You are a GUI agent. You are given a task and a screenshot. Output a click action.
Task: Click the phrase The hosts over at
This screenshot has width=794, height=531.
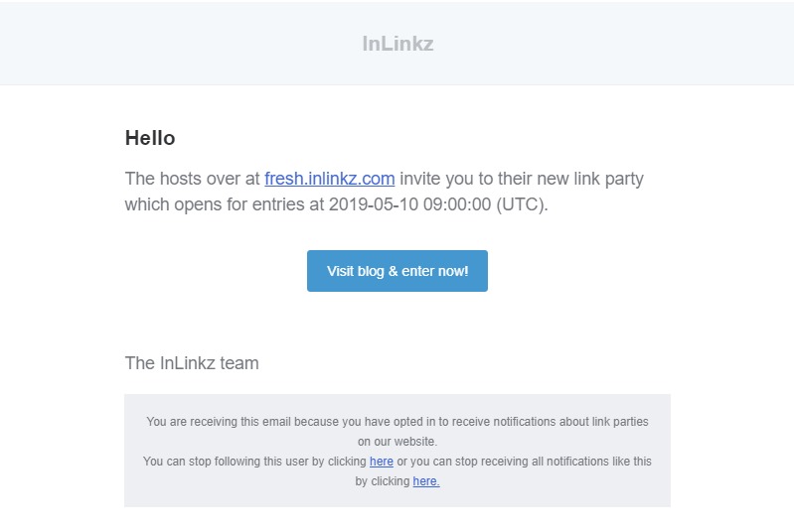tap(193, 179)
